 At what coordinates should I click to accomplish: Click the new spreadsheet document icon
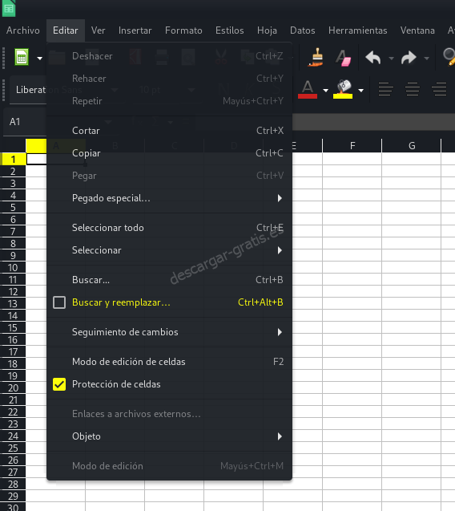(x=22, y=57)
